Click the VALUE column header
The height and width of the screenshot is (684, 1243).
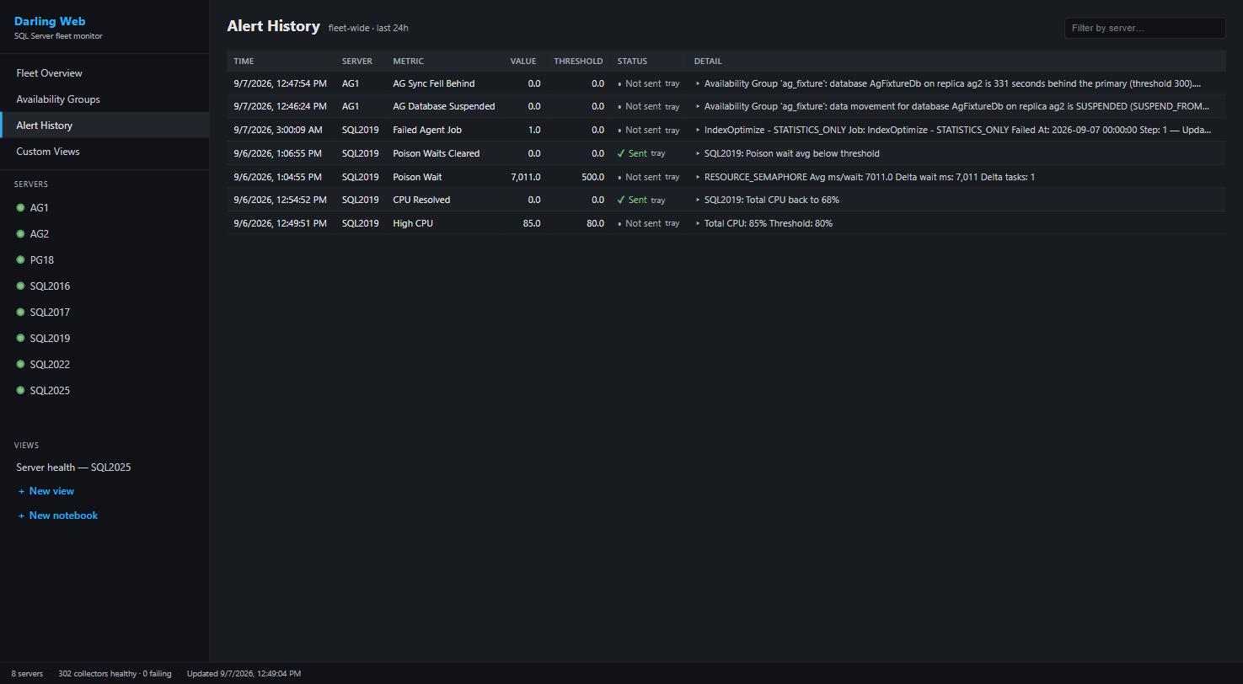tap(522, 61)
